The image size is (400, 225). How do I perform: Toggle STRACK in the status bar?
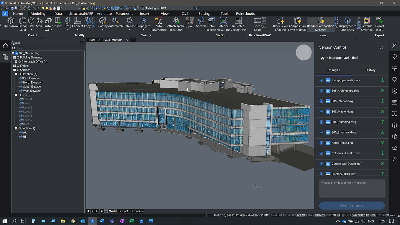click(320, 215)
